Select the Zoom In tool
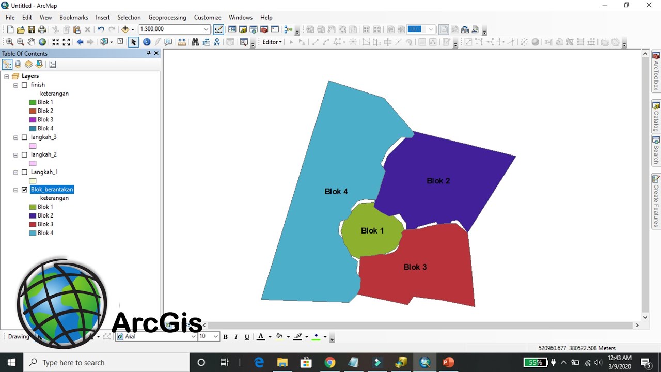Viewport: 661px width, 372px height. point(10,42)
